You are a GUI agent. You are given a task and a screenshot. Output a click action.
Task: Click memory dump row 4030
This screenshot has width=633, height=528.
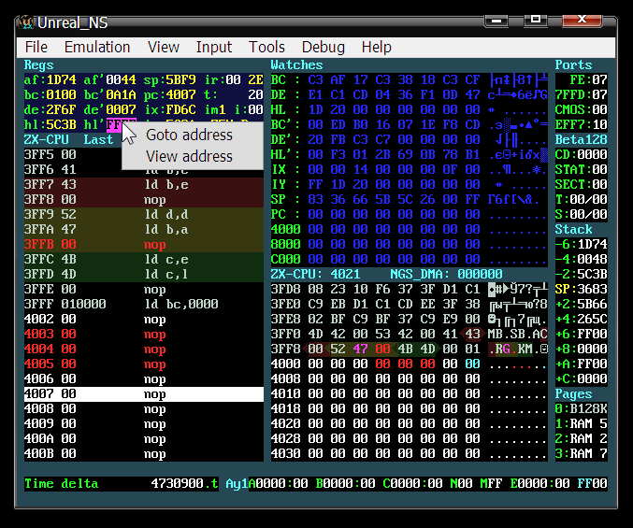pyautogui.click(x=409, y=454)
